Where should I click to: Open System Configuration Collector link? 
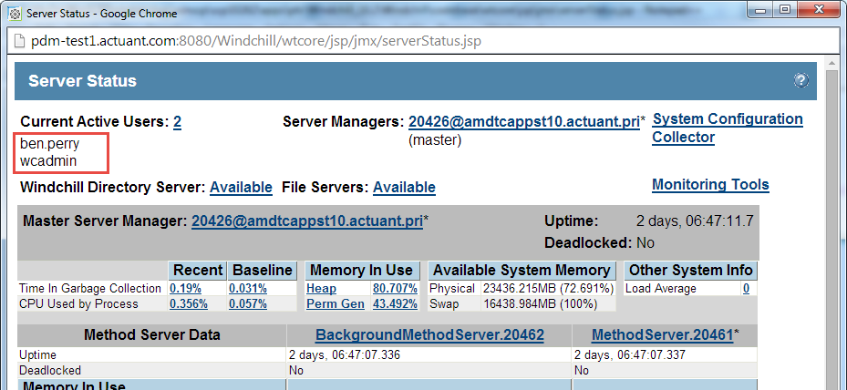[x=727, y=128]
